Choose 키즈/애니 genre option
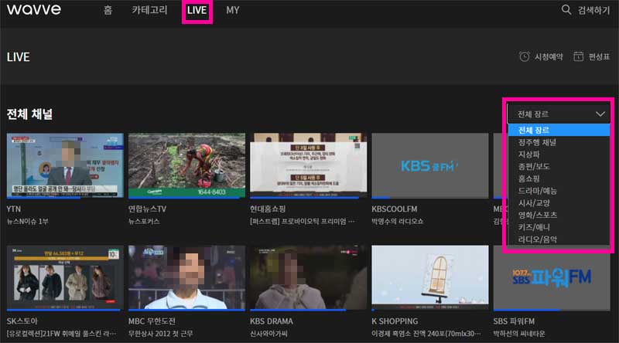The image size is (619, 343). pos(534,227)
